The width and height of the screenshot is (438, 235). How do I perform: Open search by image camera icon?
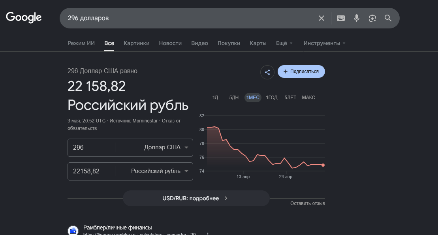pyautogui.click(x=372, y=18)
